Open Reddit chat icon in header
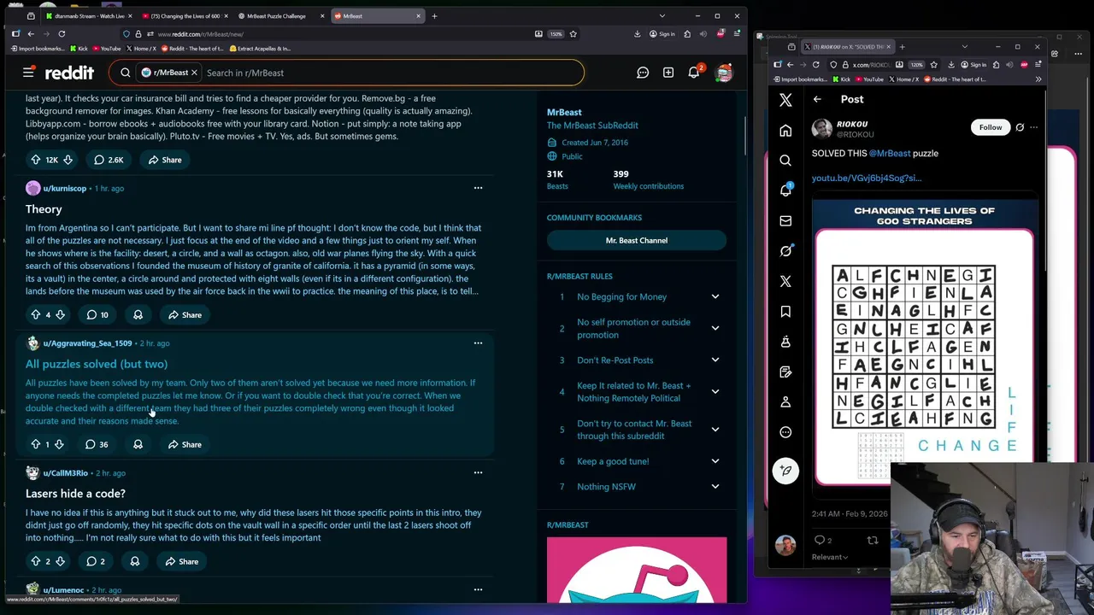 coord(643,73)
